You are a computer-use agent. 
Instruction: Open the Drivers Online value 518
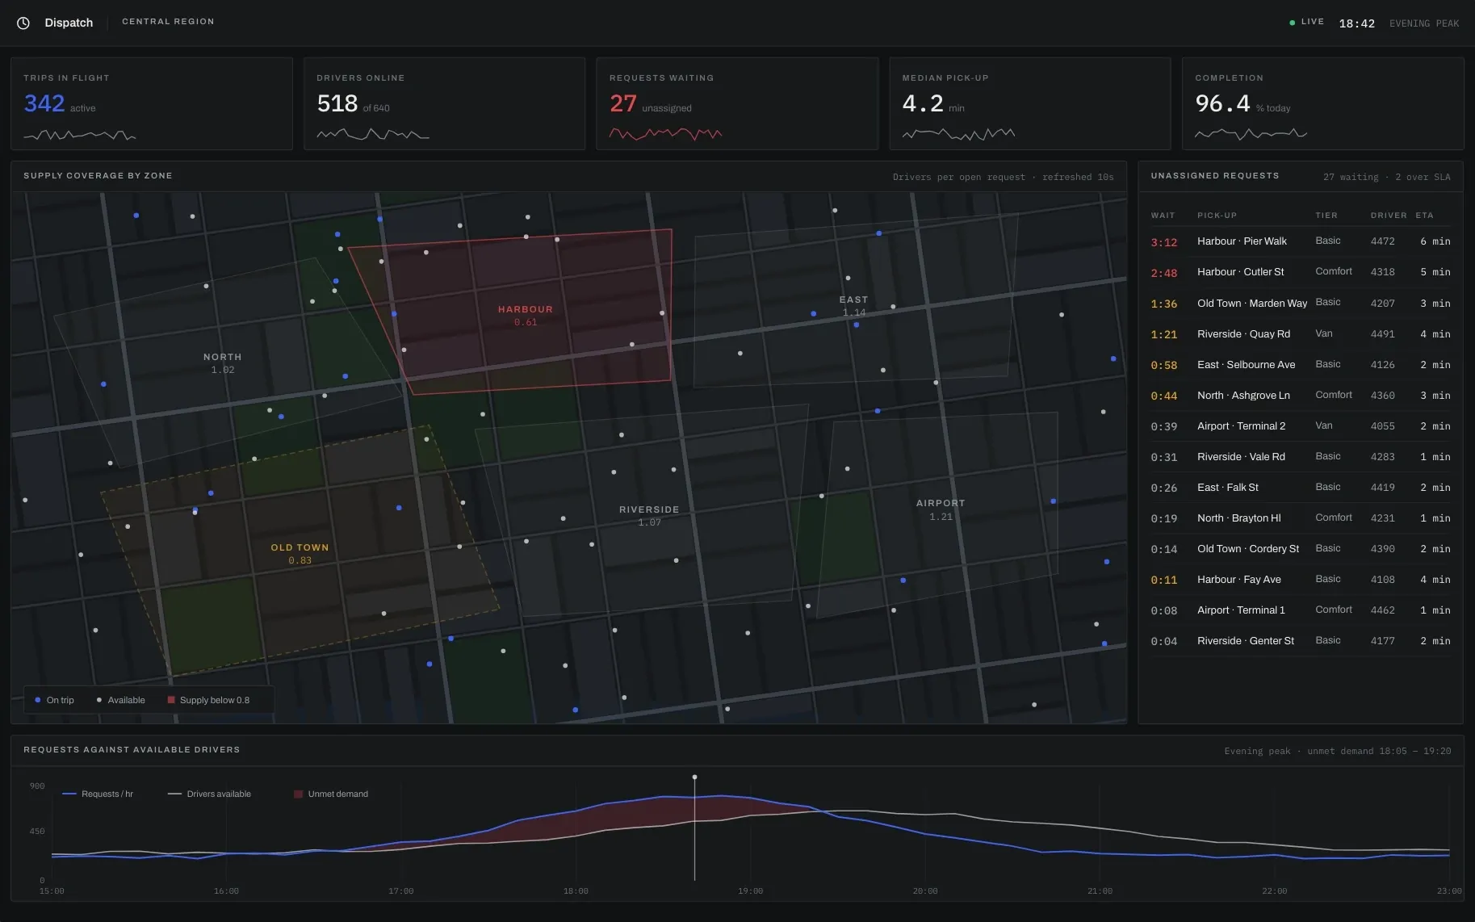pos(337,103)
